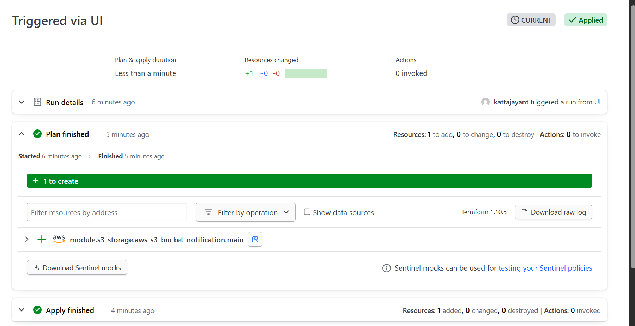Click the resources changed green progress bar
This screenshot has width=635, height=326.
[306, 73]
